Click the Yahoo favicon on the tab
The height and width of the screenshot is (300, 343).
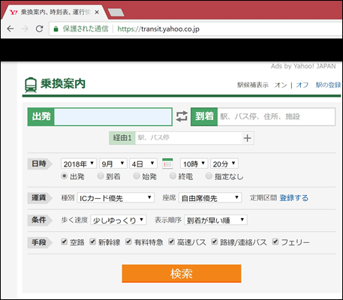click(x=14, y=12)
